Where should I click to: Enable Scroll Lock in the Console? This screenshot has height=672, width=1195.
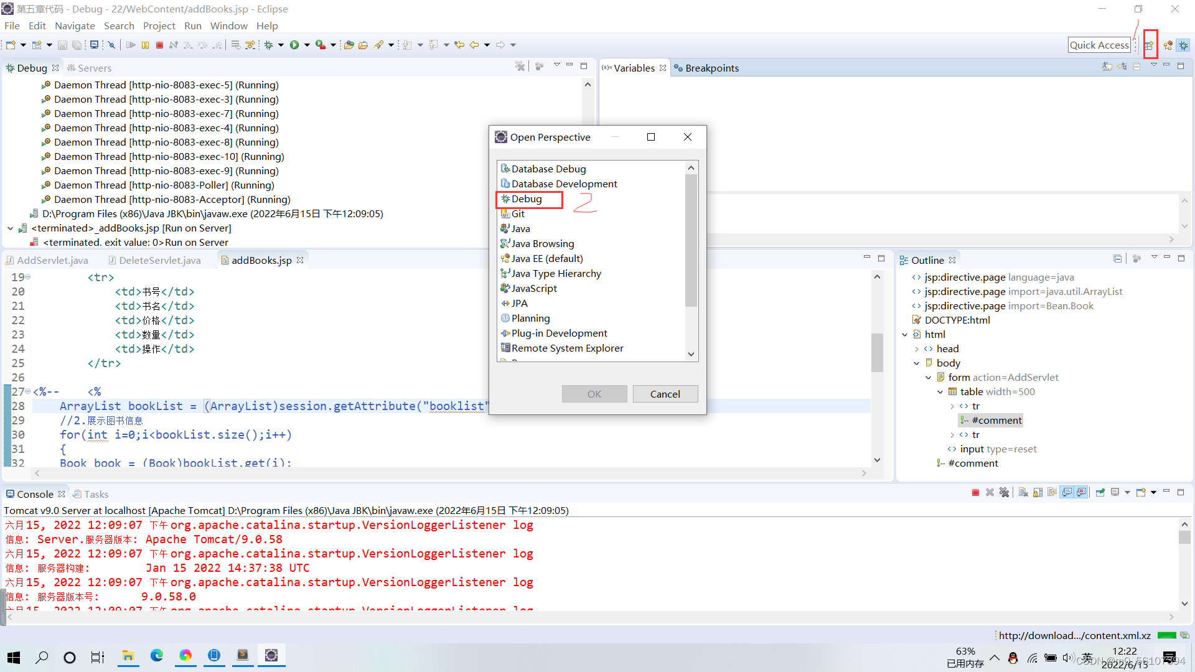pyautogui.click(x=1037, y=492)
